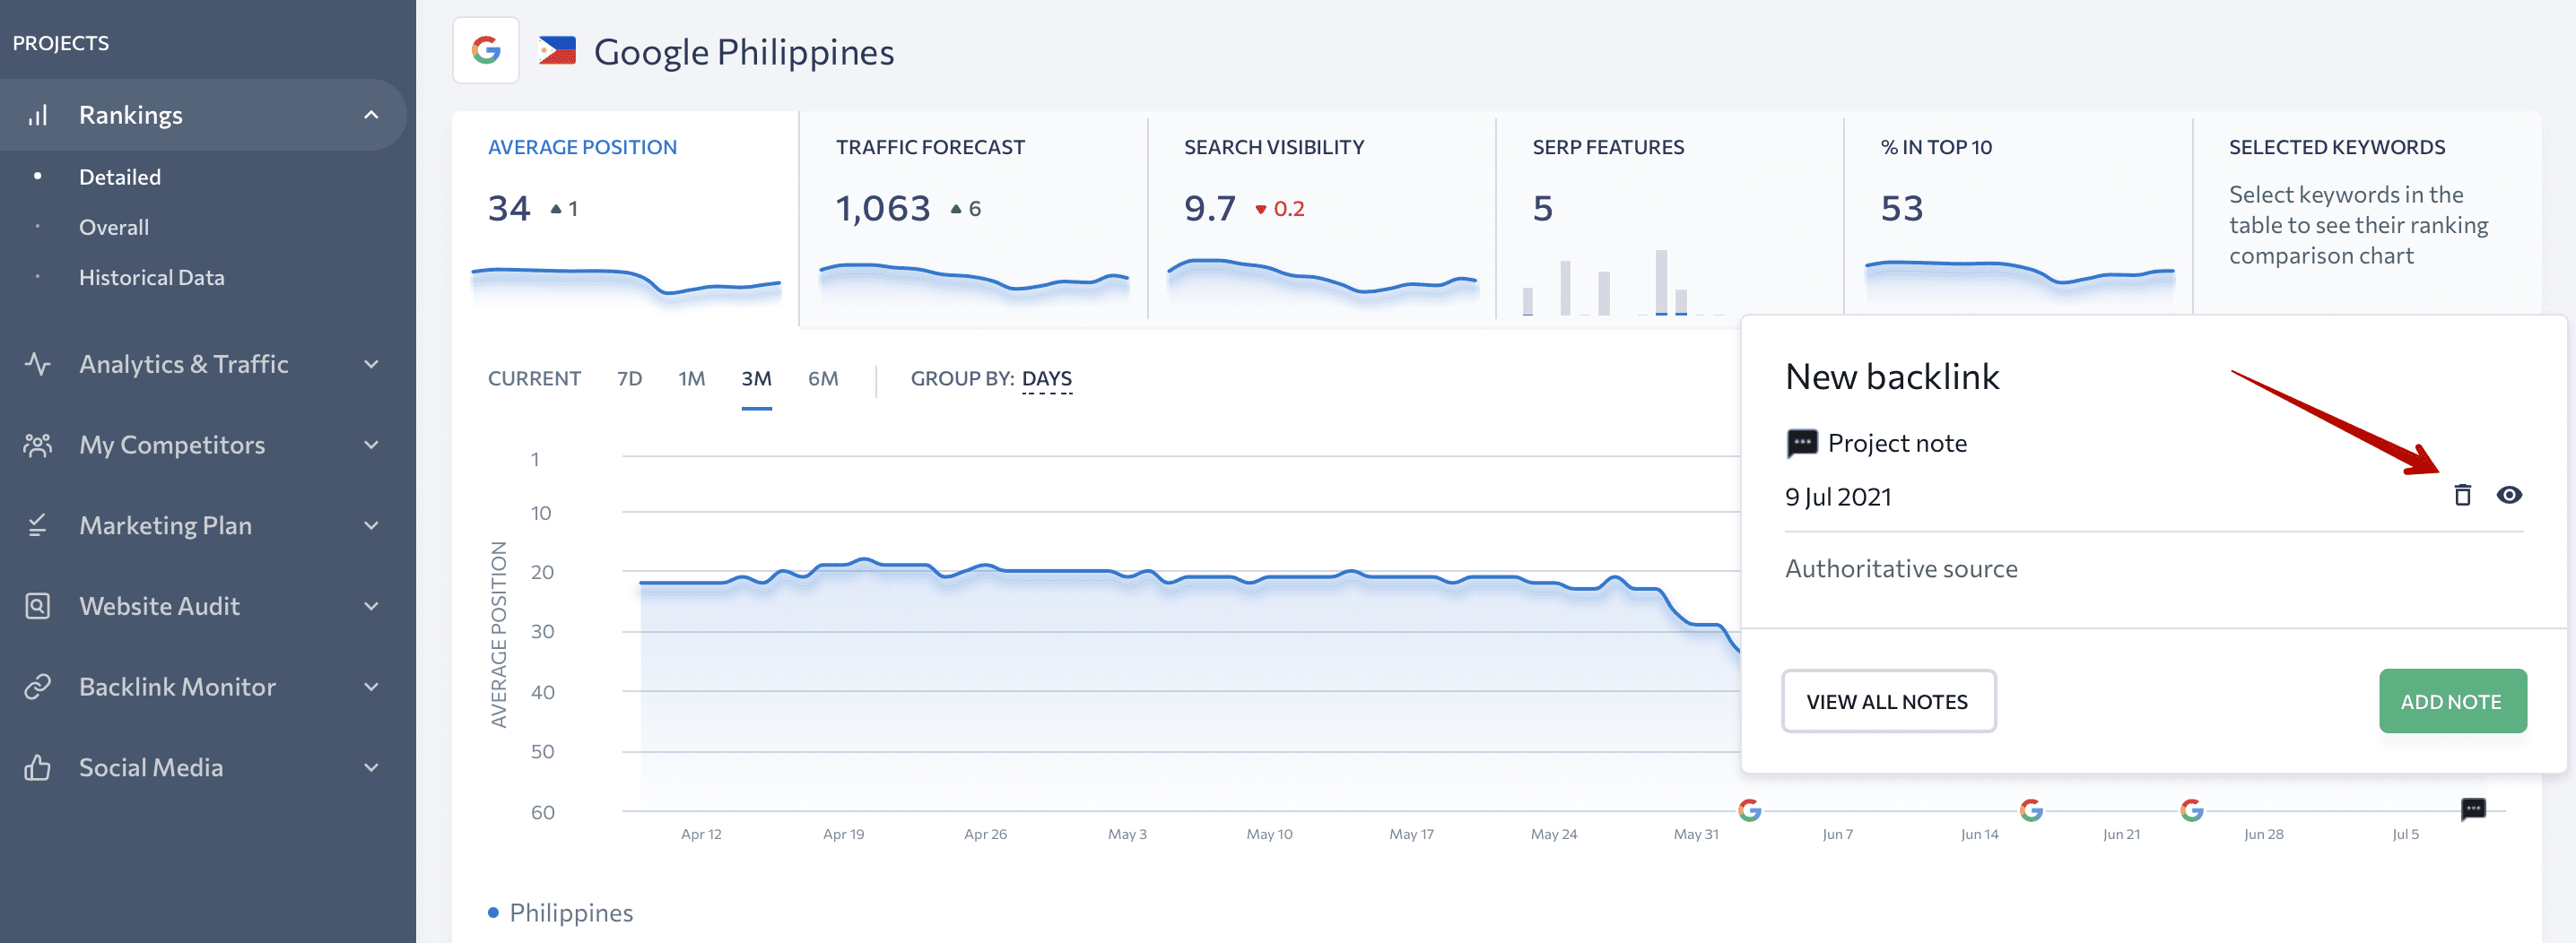2576x943 pixels.
Task: Select the CURRENT period tab
Action: coord(534,378)
